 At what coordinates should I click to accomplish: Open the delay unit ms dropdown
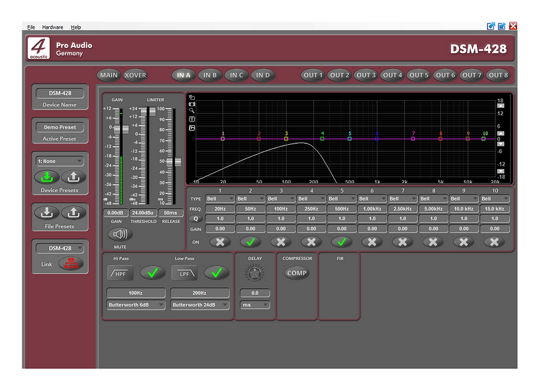(x=255, y=305)
